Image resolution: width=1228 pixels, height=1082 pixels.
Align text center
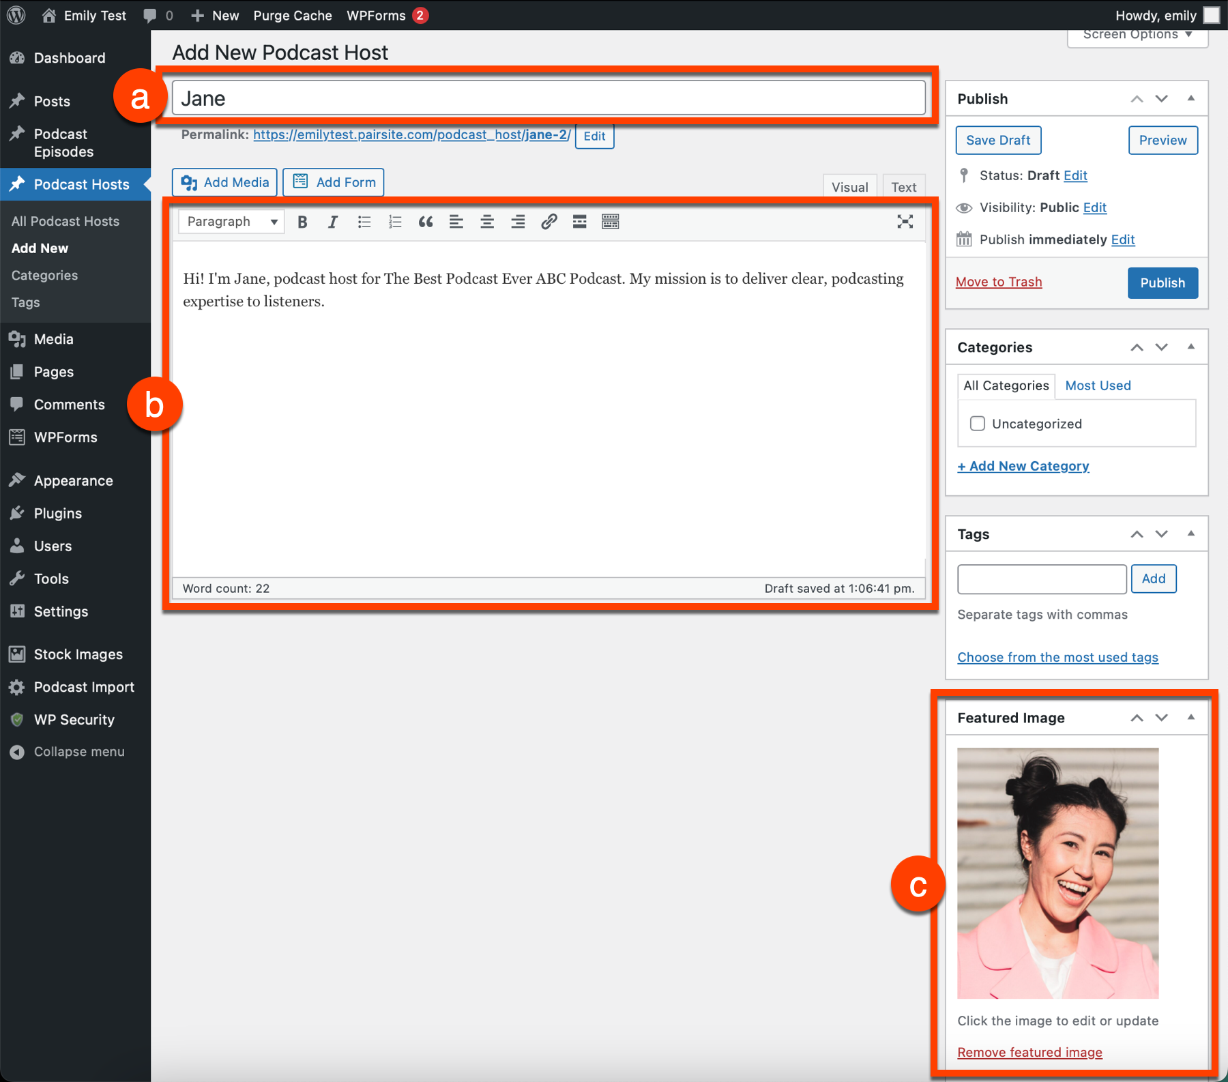(487, 222)
